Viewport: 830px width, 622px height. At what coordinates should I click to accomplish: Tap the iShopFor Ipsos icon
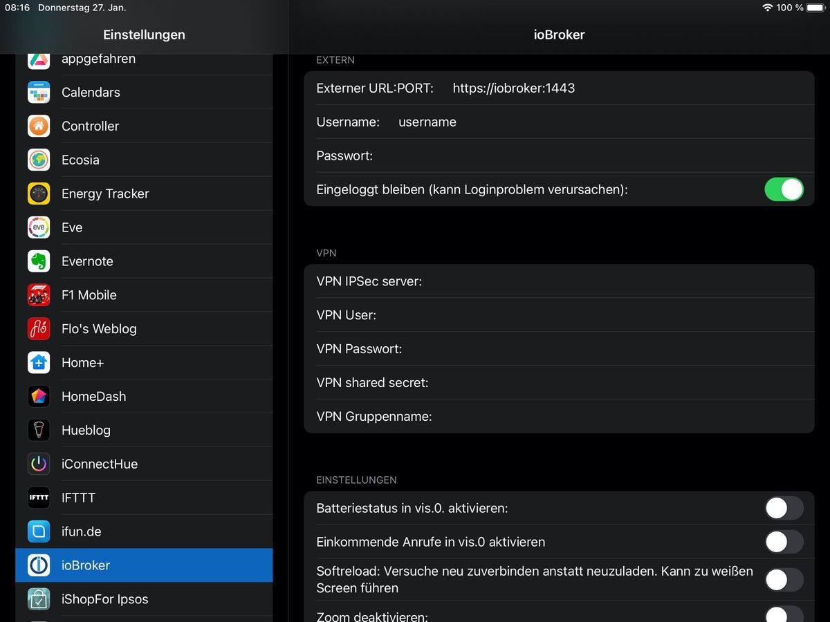[x=39, y=599]
